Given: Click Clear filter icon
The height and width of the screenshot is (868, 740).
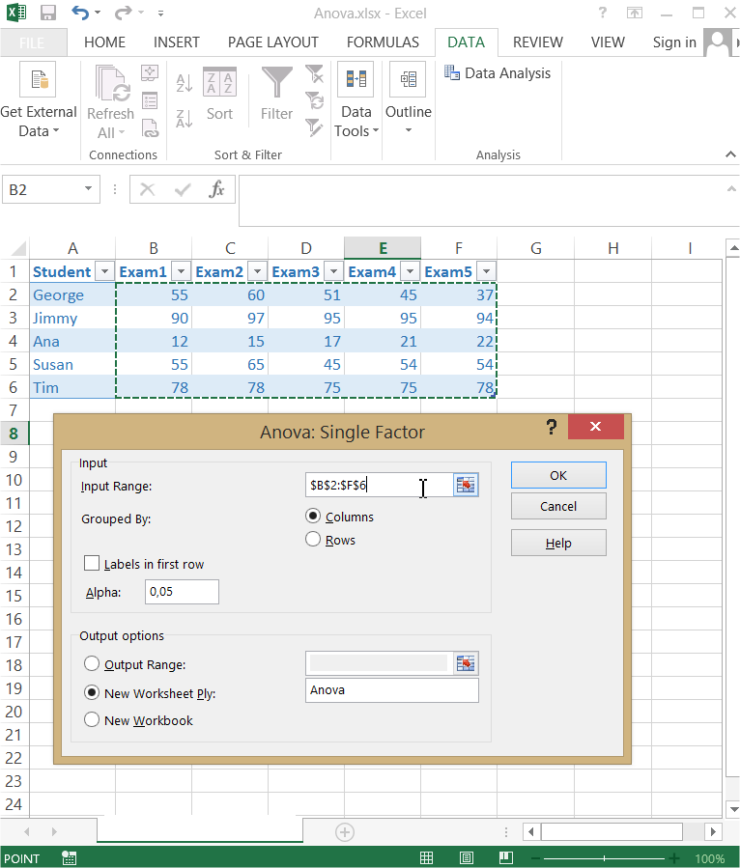Looking at the screenshot, I should tap(315, 73).
